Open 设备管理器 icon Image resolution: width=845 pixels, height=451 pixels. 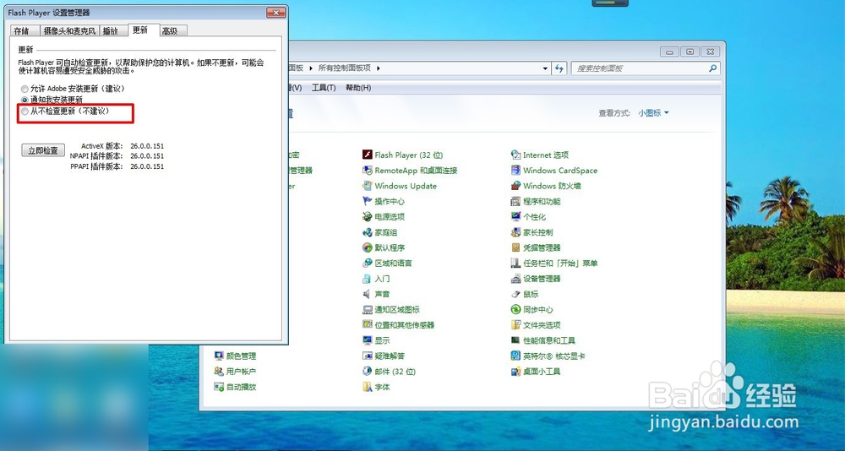click(x=515, y=279)
